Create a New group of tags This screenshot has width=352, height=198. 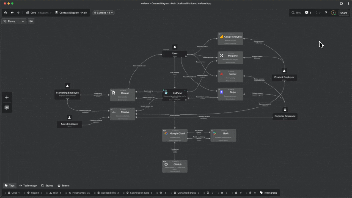pos(269,193)
